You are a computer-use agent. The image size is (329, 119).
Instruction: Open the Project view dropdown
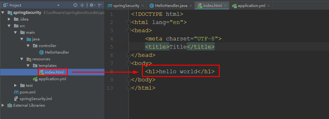(58, 5)
